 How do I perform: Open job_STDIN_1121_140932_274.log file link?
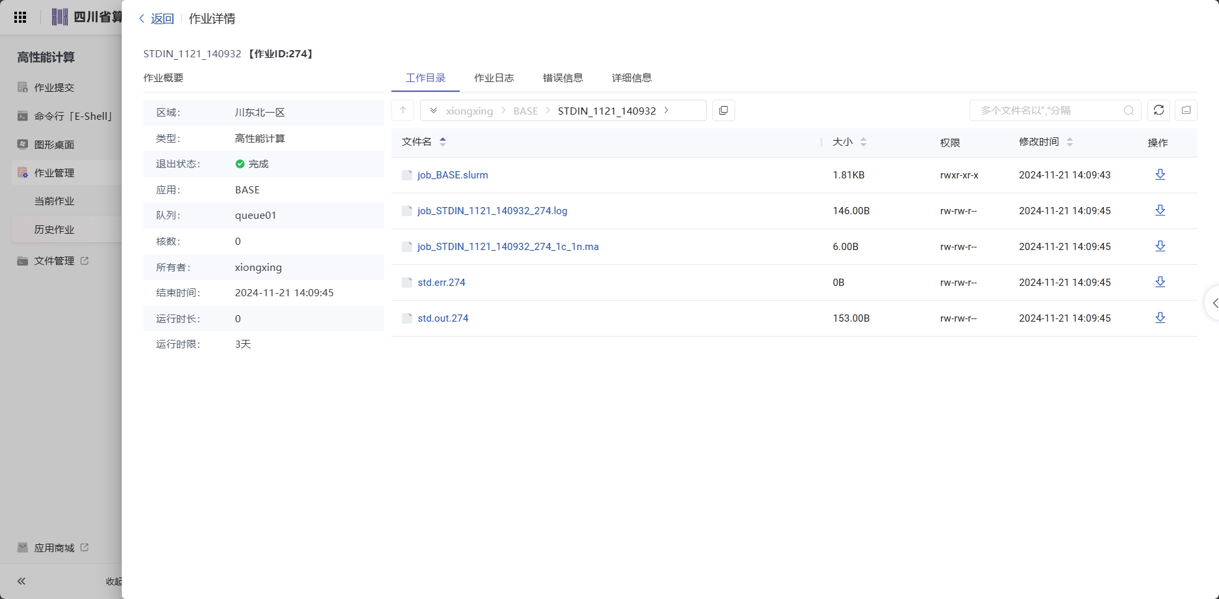click(492, 211)
